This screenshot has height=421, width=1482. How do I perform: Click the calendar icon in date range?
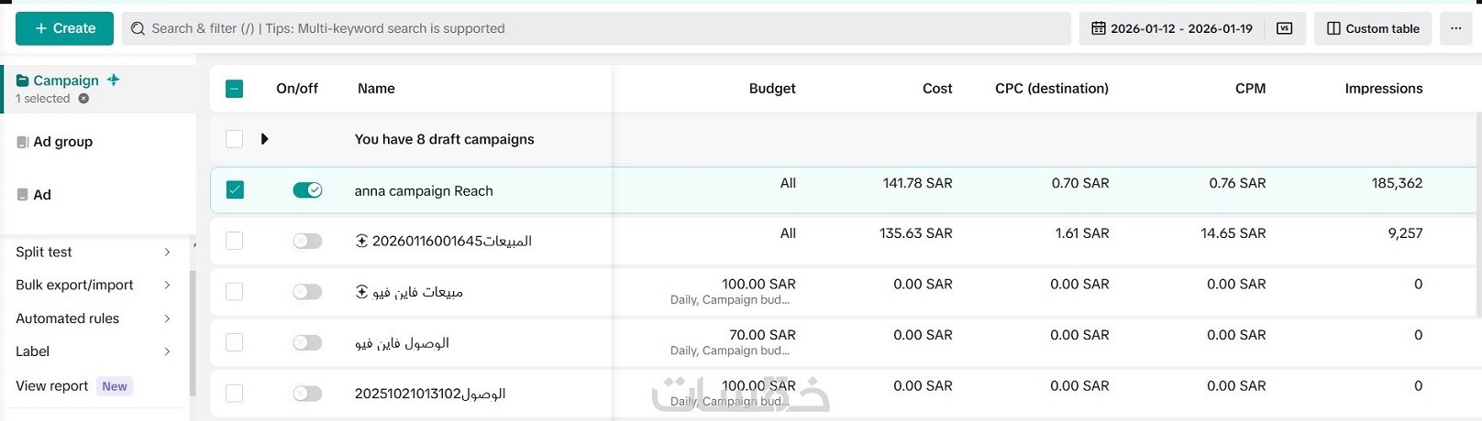1098,28
